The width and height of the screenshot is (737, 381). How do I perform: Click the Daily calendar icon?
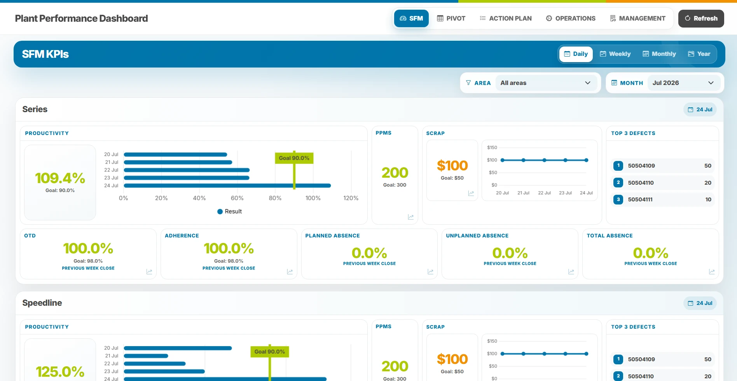[567, 54]
